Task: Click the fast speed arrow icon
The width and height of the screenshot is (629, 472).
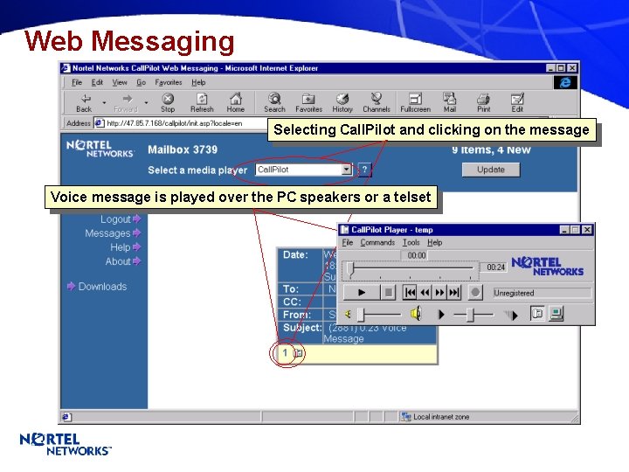Action: click(511, 315)
